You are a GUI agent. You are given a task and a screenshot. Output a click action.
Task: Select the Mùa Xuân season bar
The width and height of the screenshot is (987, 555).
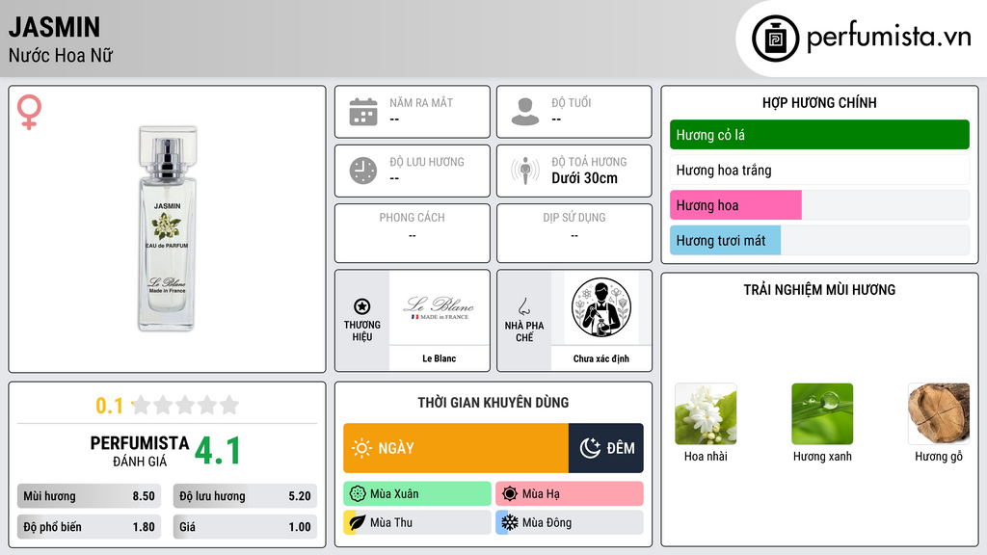point(417,494)
